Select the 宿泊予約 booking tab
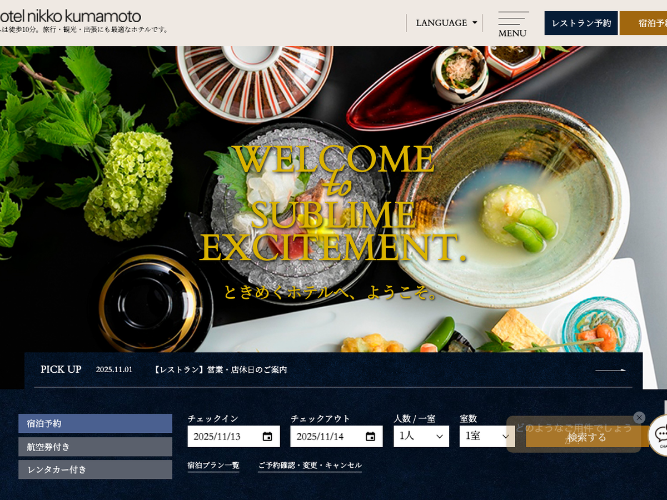Image resolution: width=667 pixels, height=500 pixels. click(95, 423)
